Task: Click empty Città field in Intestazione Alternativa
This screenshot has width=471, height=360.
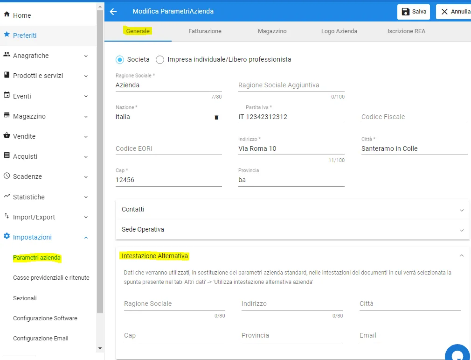Action: [x=410, y=304]
